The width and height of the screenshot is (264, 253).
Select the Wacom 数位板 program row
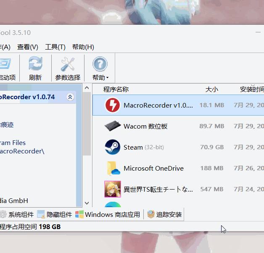[x=178, y=126]
